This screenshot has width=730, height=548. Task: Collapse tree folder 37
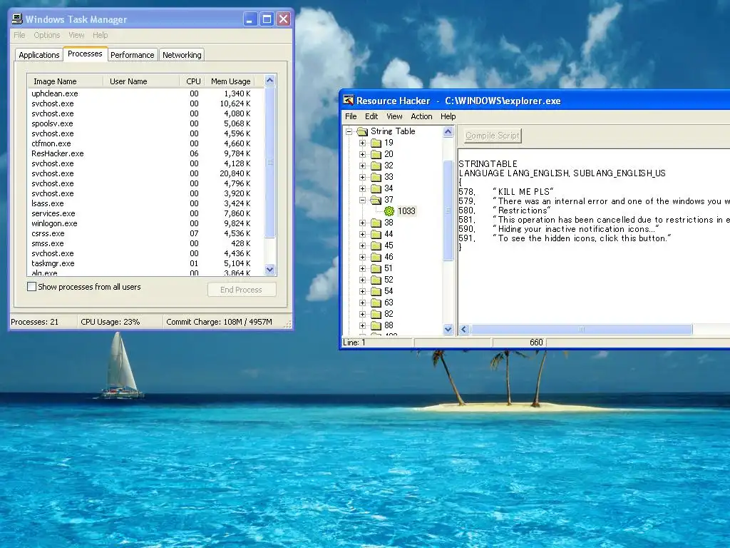362,200
